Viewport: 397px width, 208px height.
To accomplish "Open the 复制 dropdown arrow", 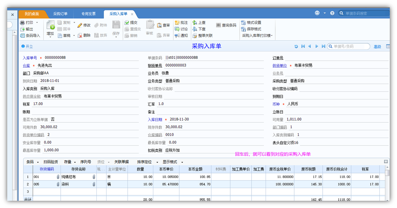I will click(74, 22).
